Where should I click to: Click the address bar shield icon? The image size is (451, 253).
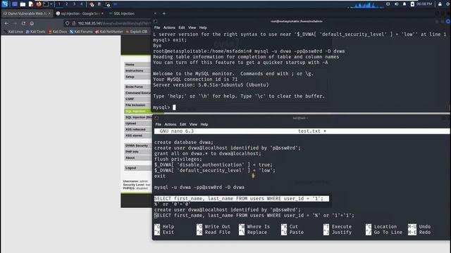click(68, 23)
